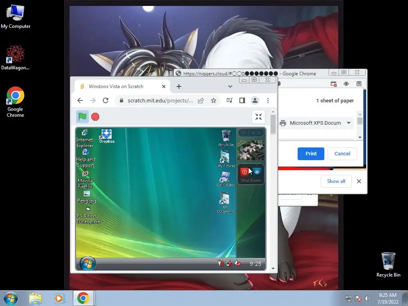Expand the tab search chevron
Screen dimensions: 408x306
click(x=230, y=86)
